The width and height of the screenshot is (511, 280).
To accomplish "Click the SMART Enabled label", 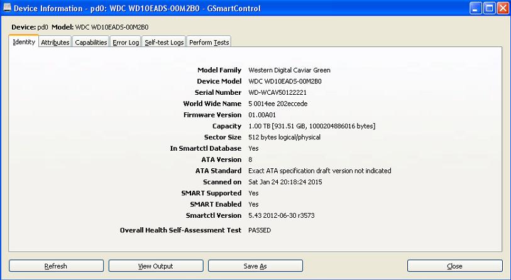I will pos(216,204).
